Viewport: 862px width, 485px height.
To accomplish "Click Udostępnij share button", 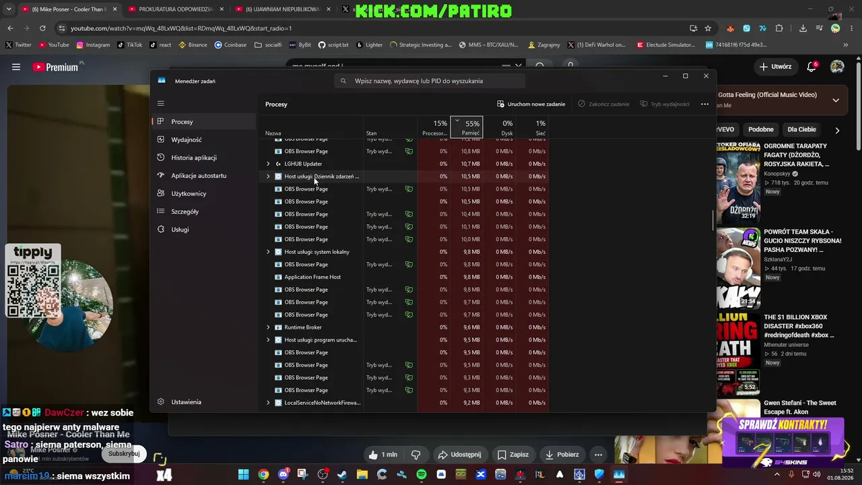I will [x=460, y=455].
